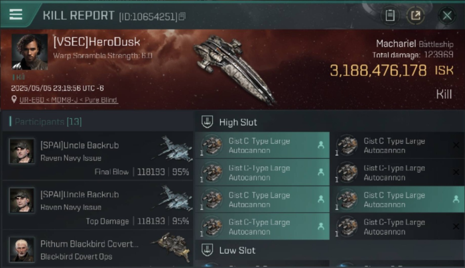Select first highlighted Gist C-Type Large Autocannon

coord(262,145)
